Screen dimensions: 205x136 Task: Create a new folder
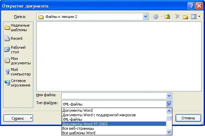pos(185,17)
